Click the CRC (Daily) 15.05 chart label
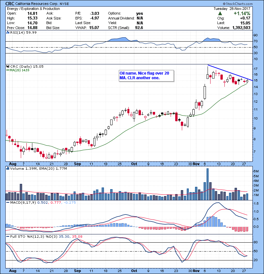 (x=27, y=67)
